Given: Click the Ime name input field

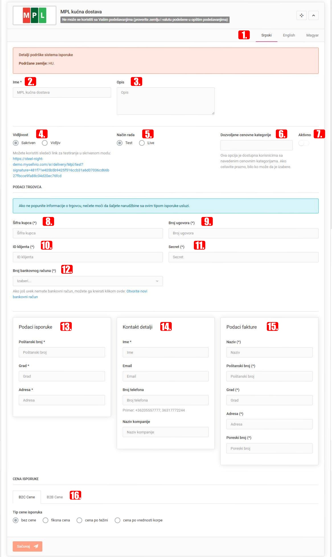Looking at the screenshot, I should pyautogui.click(x=62, y=93).
